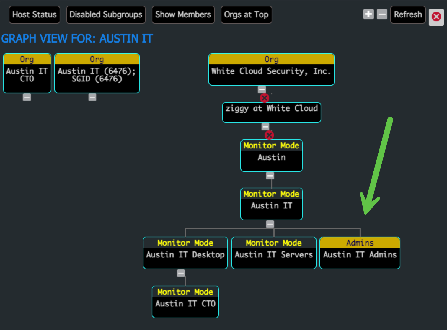The width and height of the screenshot is (447, 330).
Task: Open the bottom Austin IT CTO group node
Action: (185, 302)
